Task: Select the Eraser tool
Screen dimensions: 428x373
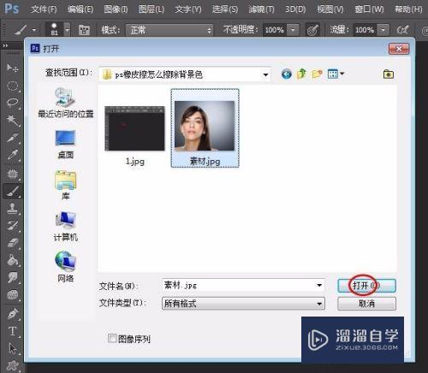Action: 12,243
